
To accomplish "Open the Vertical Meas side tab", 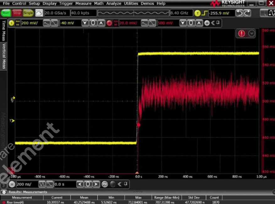I will pos(4,56).
